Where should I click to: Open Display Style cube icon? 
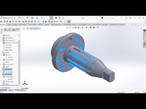[x=83, y=27]
